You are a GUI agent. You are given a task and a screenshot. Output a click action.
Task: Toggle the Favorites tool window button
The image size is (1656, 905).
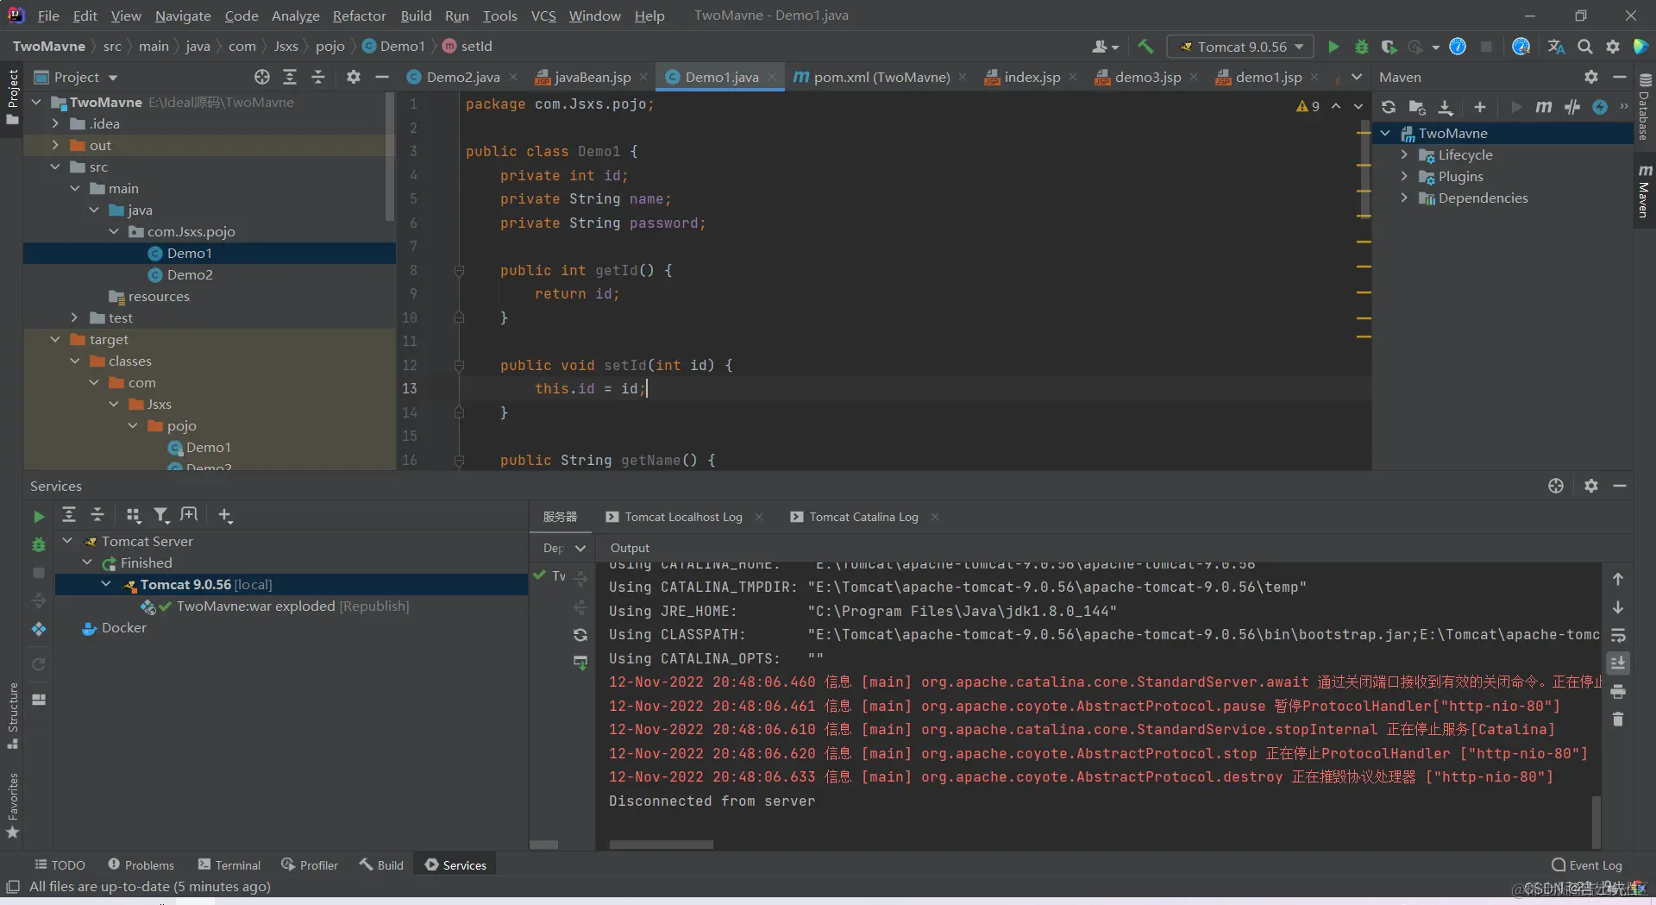pos(12,806)
